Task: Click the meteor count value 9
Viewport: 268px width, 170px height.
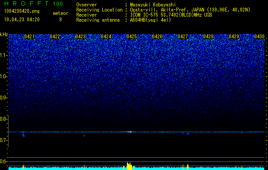Action: [x=61, y=20]
